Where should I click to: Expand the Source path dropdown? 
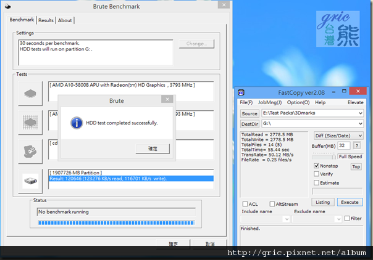[x=361, y=113]
